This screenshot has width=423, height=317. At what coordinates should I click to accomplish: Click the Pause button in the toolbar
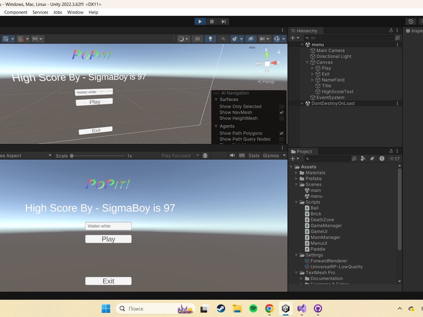pyautogui.click(x=212, y=22)
